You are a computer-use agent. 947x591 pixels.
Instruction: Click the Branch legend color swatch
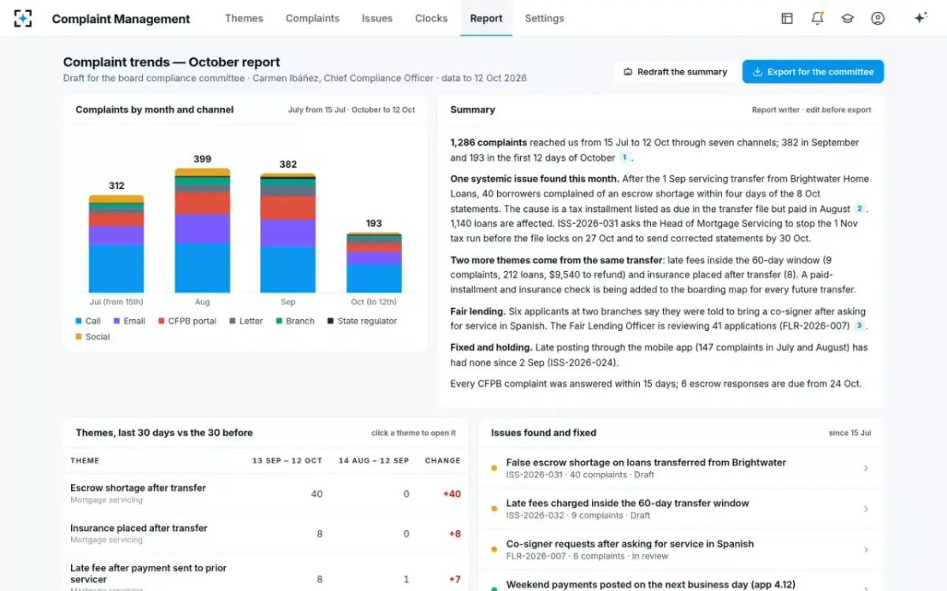[279, 322]
